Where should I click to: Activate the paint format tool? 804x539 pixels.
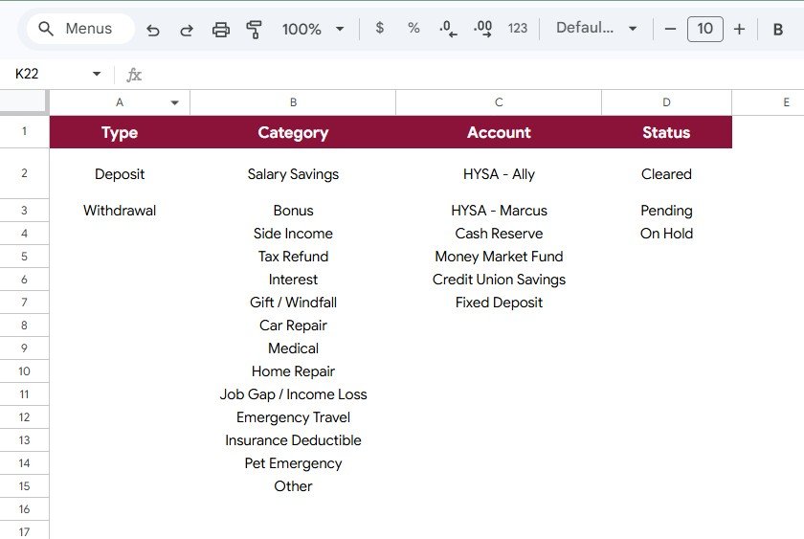(x=255, y=30)
